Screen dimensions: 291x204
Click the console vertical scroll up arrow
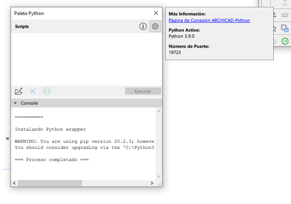click(159, 111)
